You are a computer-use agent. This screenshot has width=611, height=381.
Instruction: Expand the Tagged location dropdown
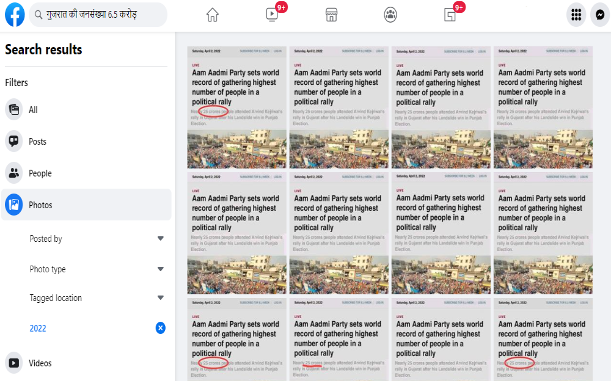click(x=160, y=298)
